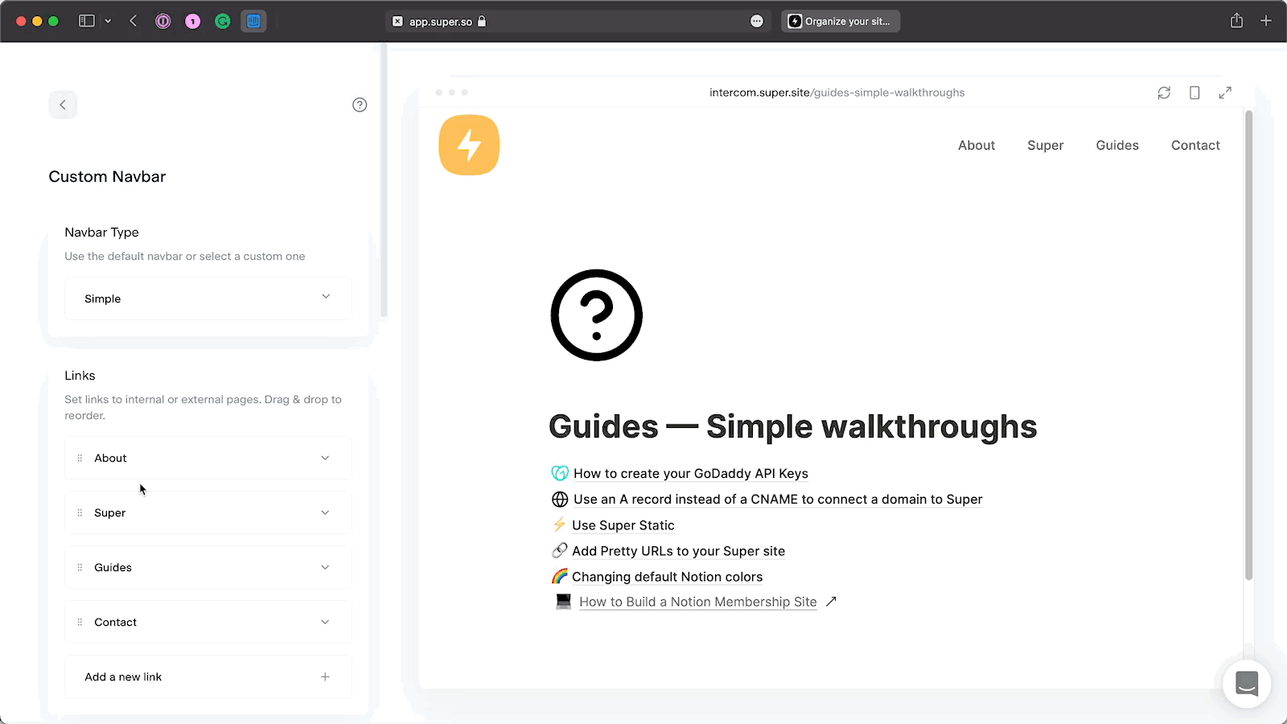Click the drag handle beside Super link
This screenshot has width=1287, height=724.
[80, 512]
